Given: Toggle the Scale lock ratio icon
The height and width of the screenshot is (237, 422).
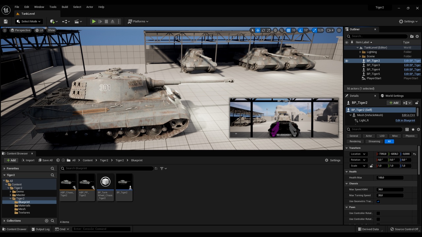Looking at the screenshot, I should pyautogui.click(x=371, y=166).
